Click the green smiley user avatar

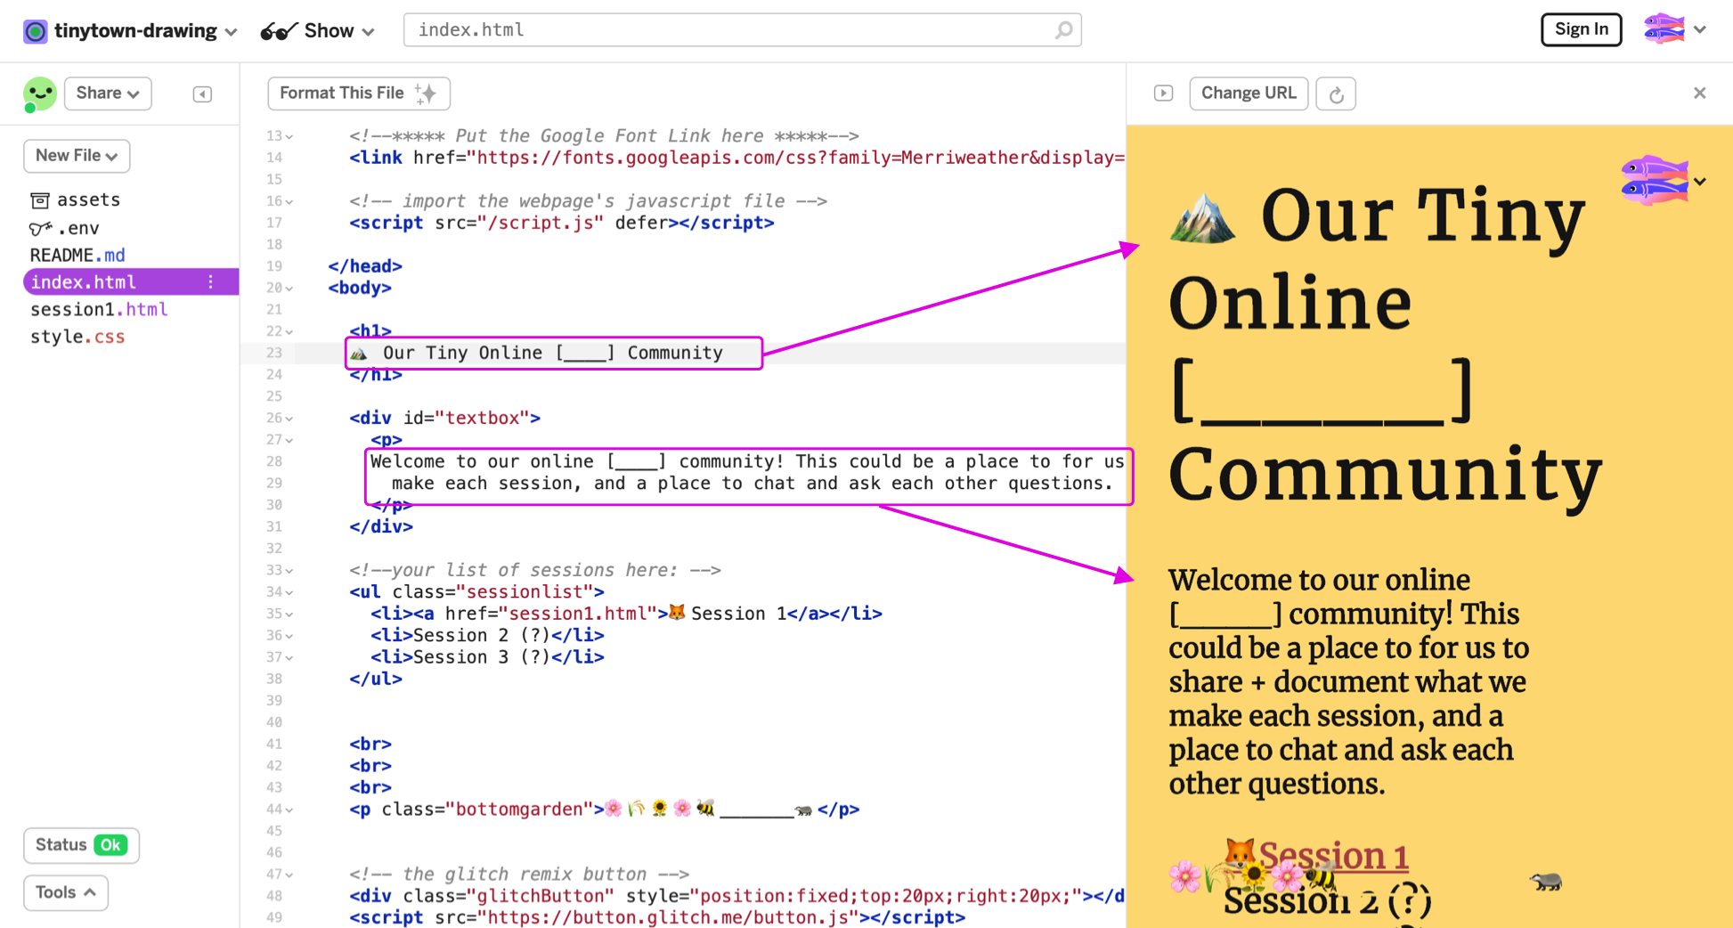coord(40,94)
